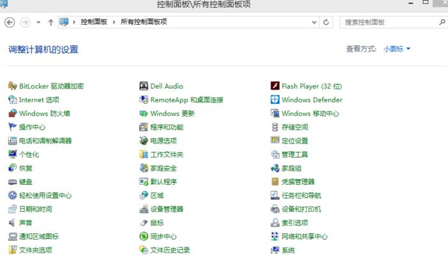
Task: Open the 声音 speaker icon
Action: coord(12,222)
